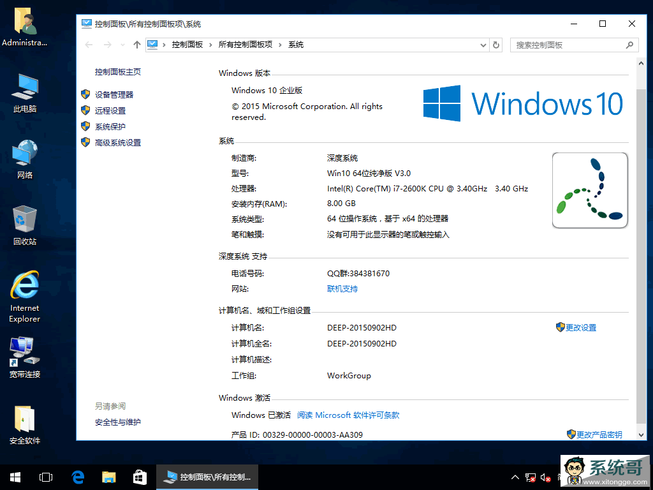Switch to the 控制面板 taskbar window button
This screenshot has height=490, width=653.
(x=207, y=477)
